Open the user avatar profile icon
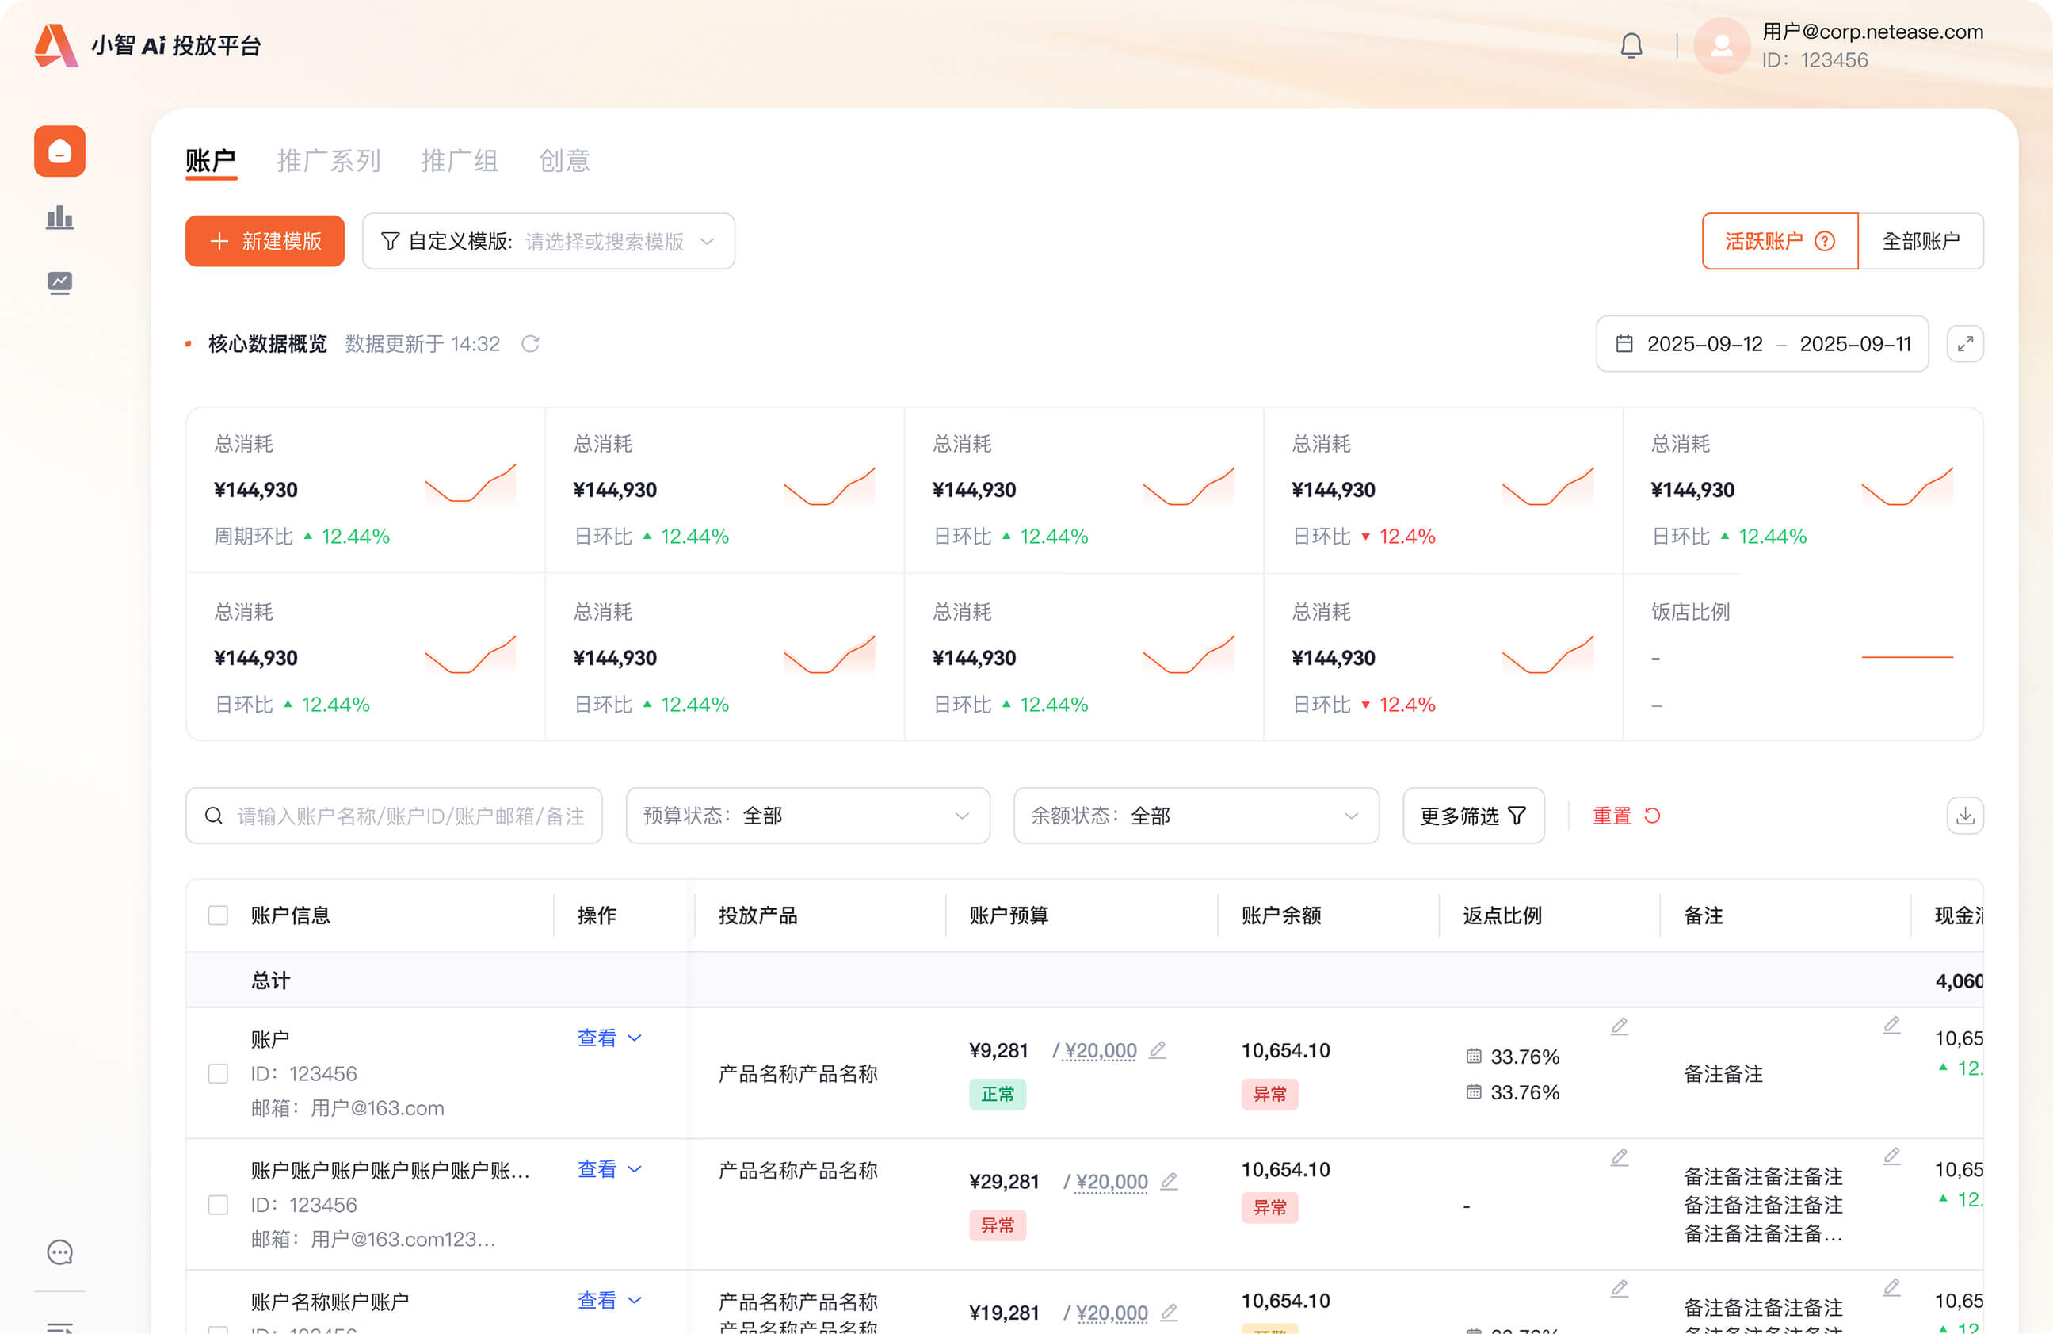Screen dimensions: 2053x1334 point(1721,46)
